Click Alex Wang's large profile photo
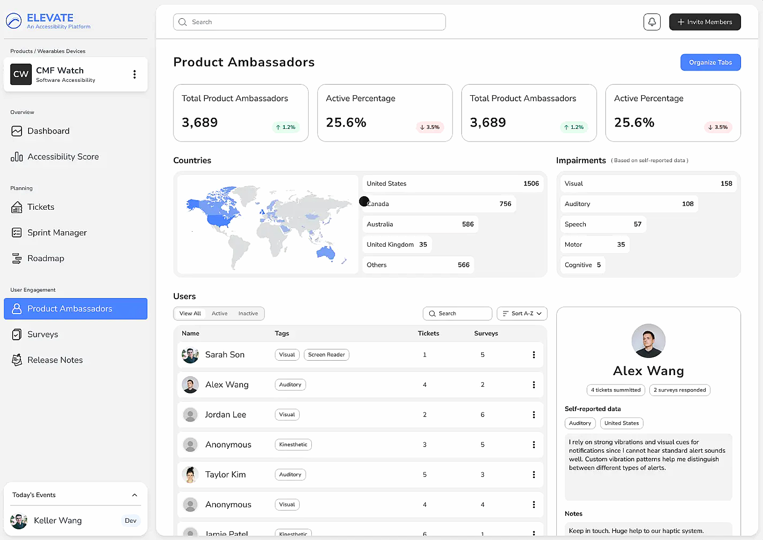 click(648, 341)
